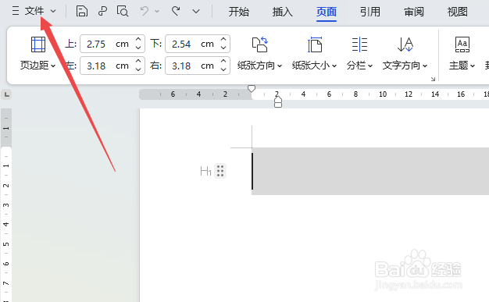This screenshot has height=302, width=489.
Task: Save the document with the save icon
Action: pyautogui.click(x=82, y=11)
